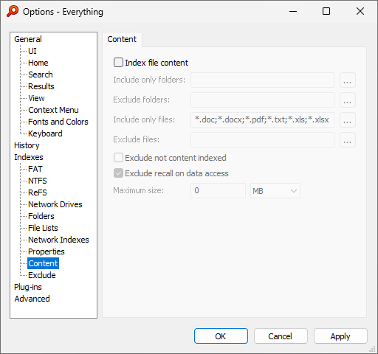This screenshot has height=354, width=378.
Task: Click the Include only folders field
Action: [262, 80]
